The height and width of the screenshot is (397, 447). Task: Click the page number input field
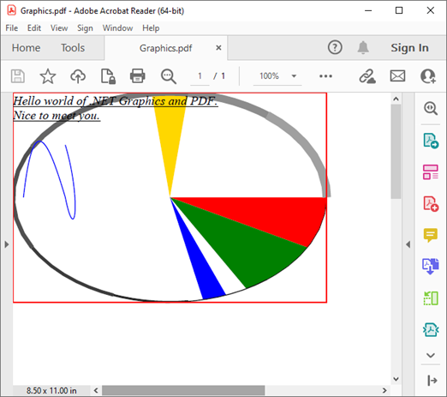click(x=200, y=76)
